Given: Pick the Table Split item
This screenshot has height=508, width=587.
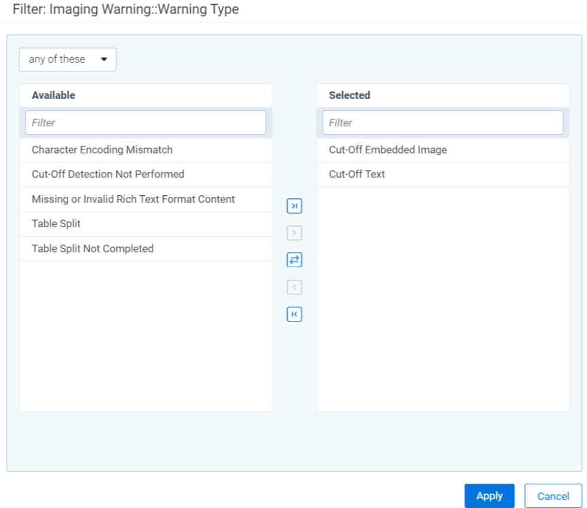Looking at the screenshot, I should tap(146, 224).
